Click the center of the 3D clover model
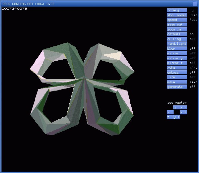Viewport: 199px width, 173px height. point(84,79)
